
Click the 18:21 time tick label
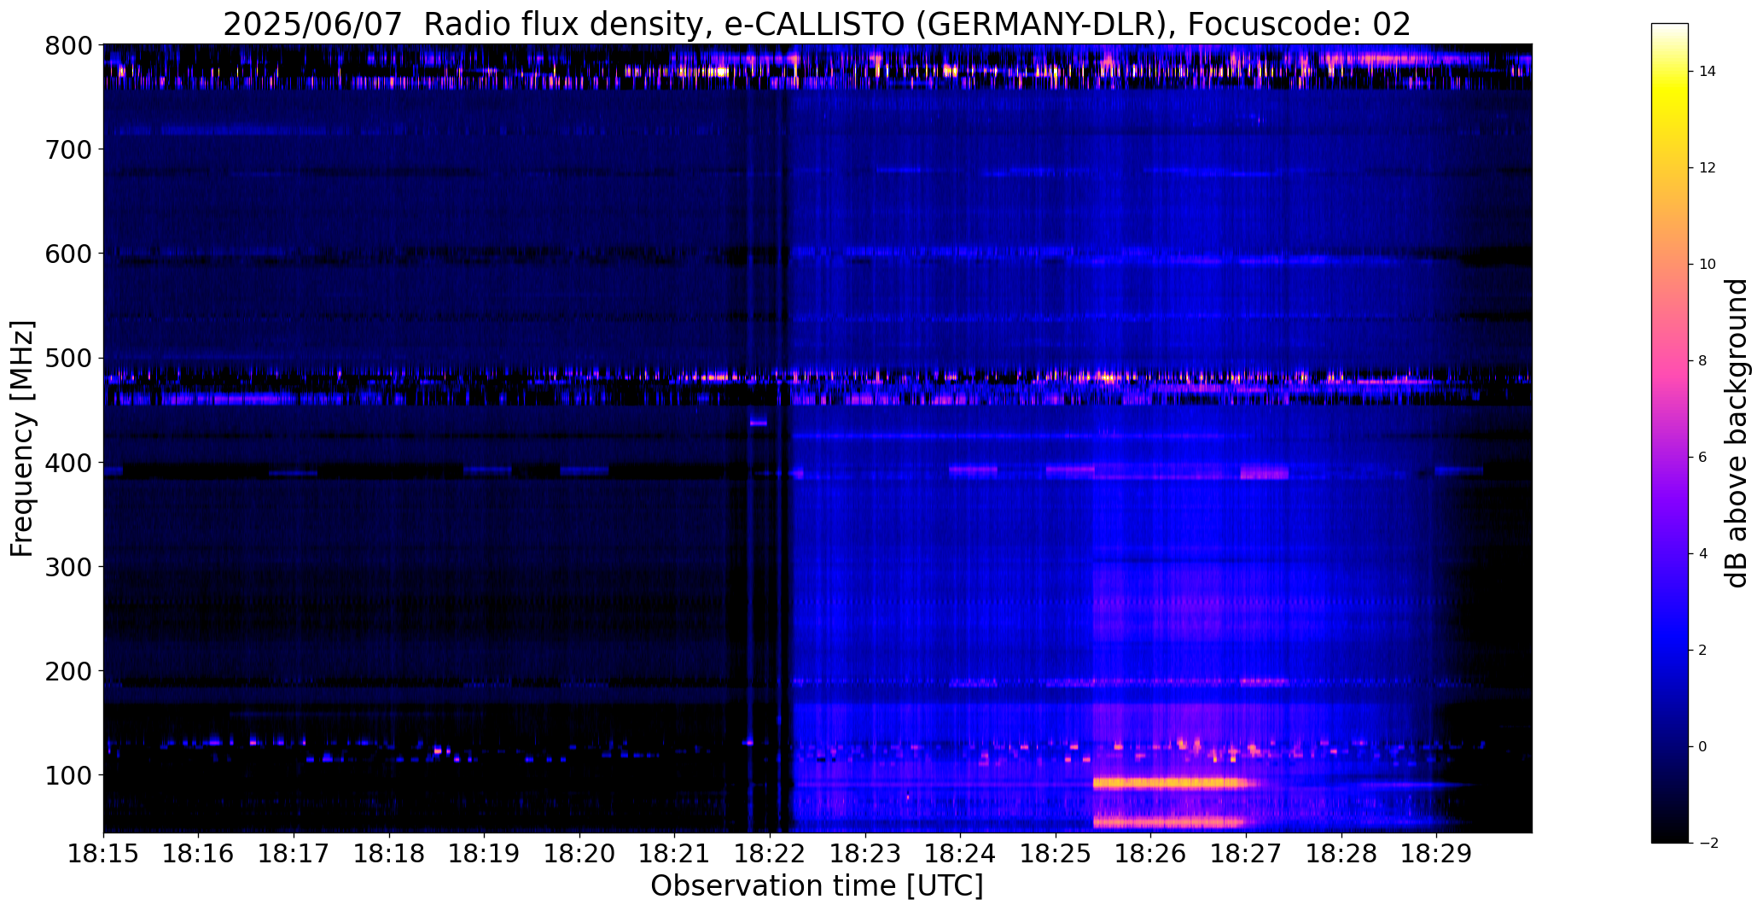(x=675, y=854)
